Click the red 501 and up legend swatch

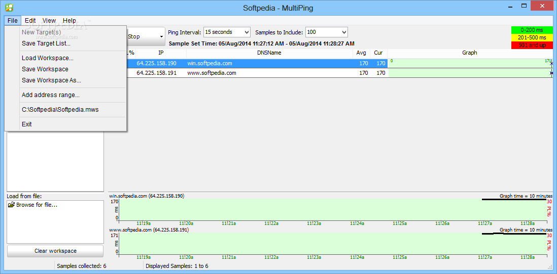click(532, 45)
